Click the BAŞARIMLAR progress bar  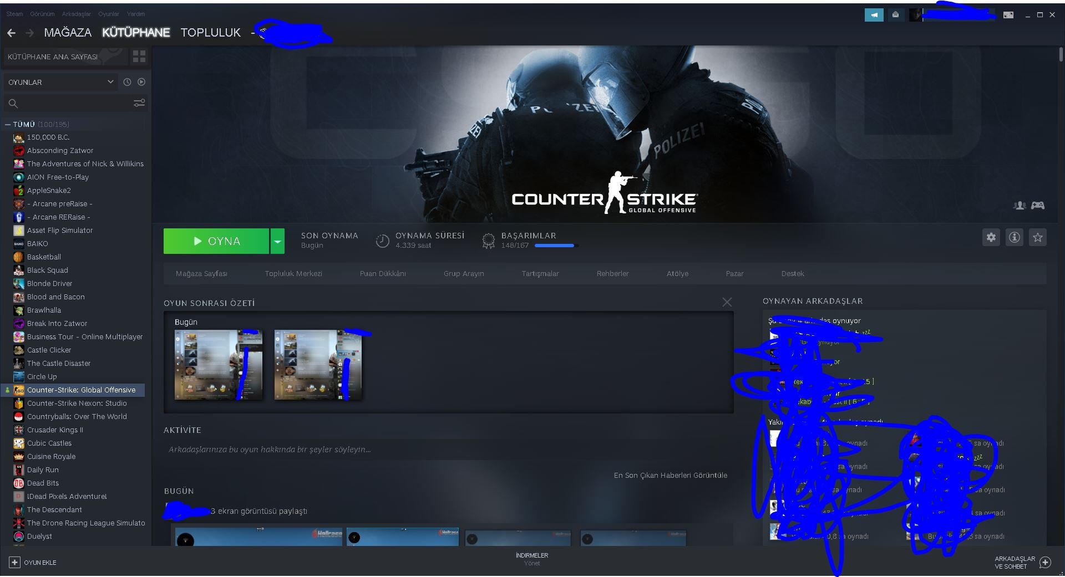pos(556,246)
